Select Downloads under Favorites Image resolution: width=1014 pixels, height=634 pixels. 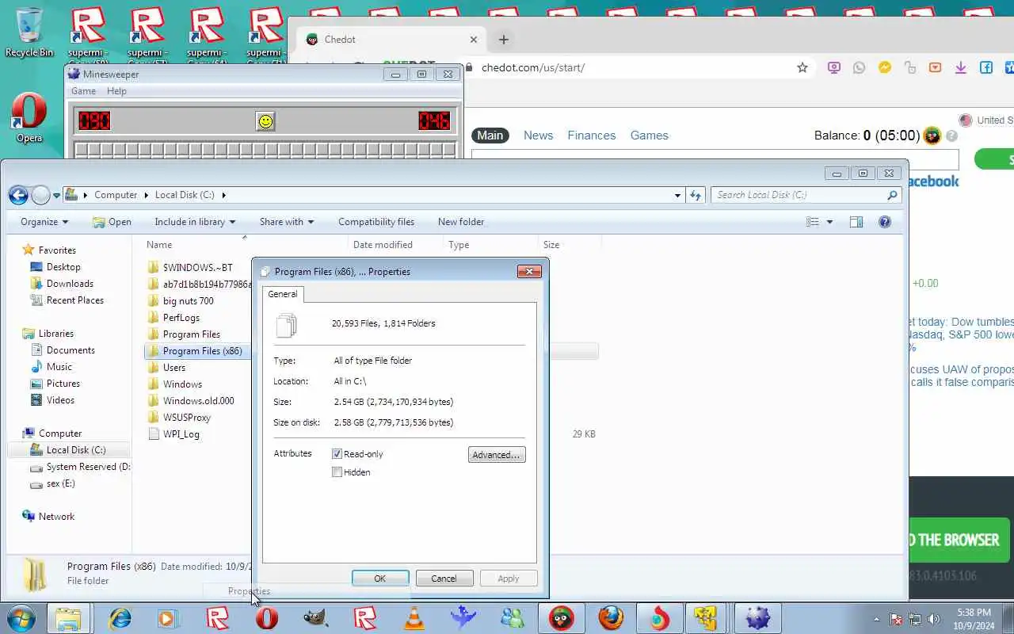[x=70, y=284]
